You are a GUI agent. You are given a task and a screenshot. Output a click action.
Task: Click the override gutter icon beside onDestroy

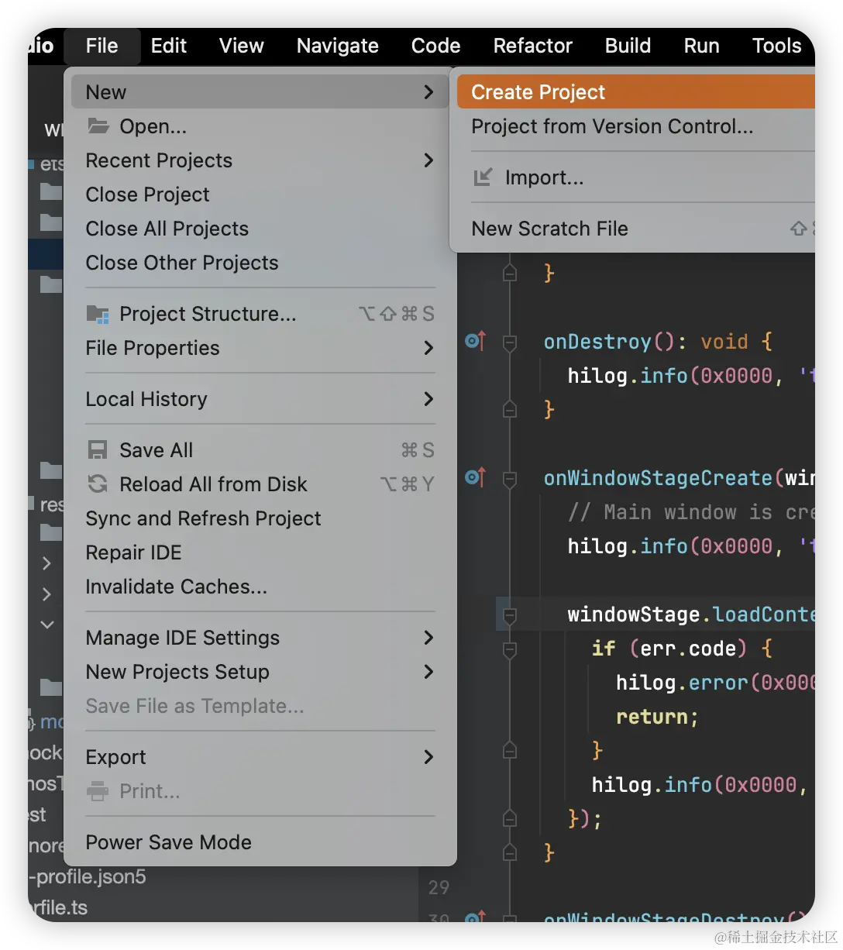click(x=475, y=341)
